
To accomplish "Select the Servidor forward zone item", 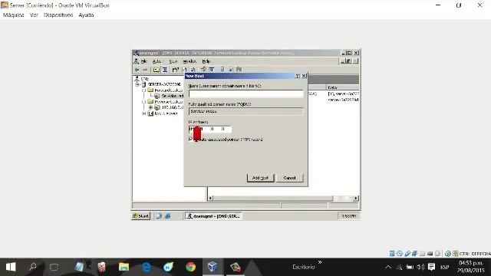I will (172, 96).
